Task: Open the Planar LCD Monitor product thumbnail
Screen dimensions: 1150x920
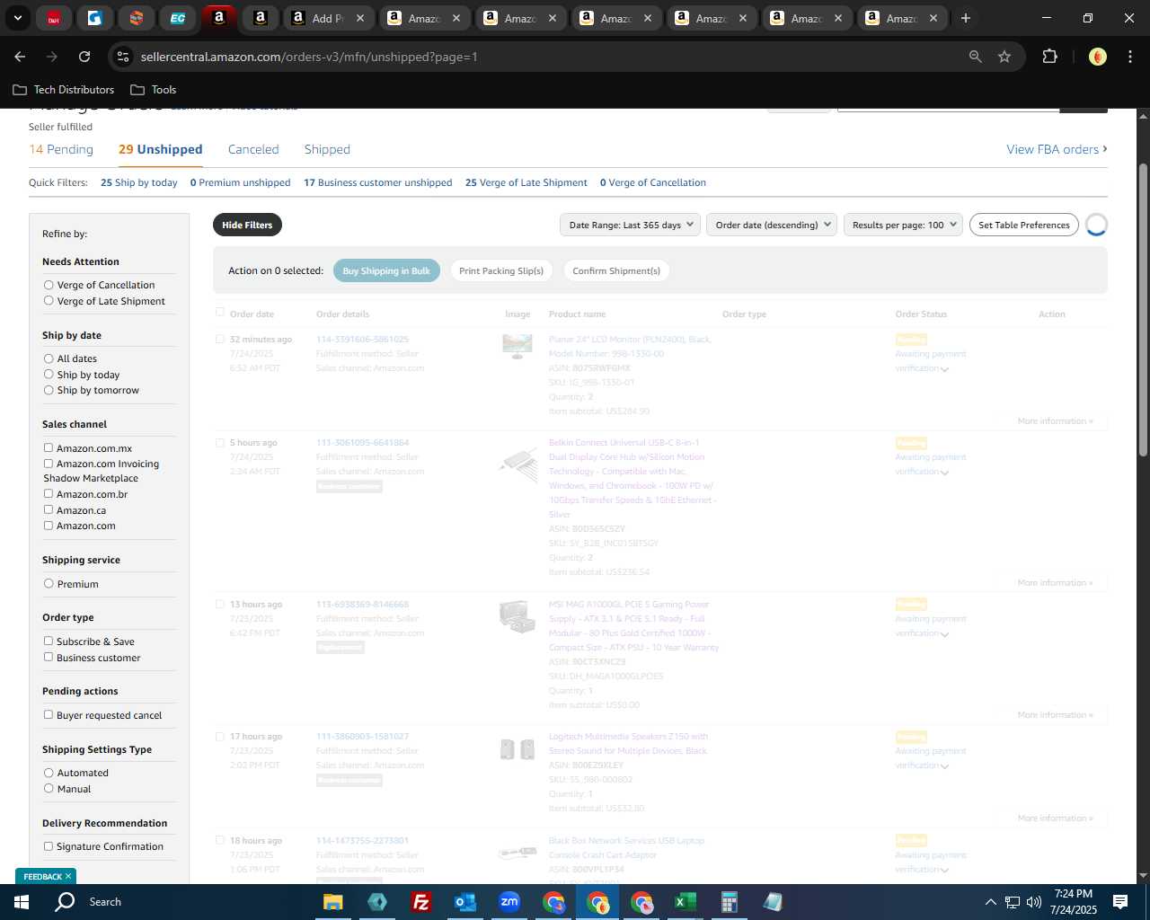Action: click(517, 346)
